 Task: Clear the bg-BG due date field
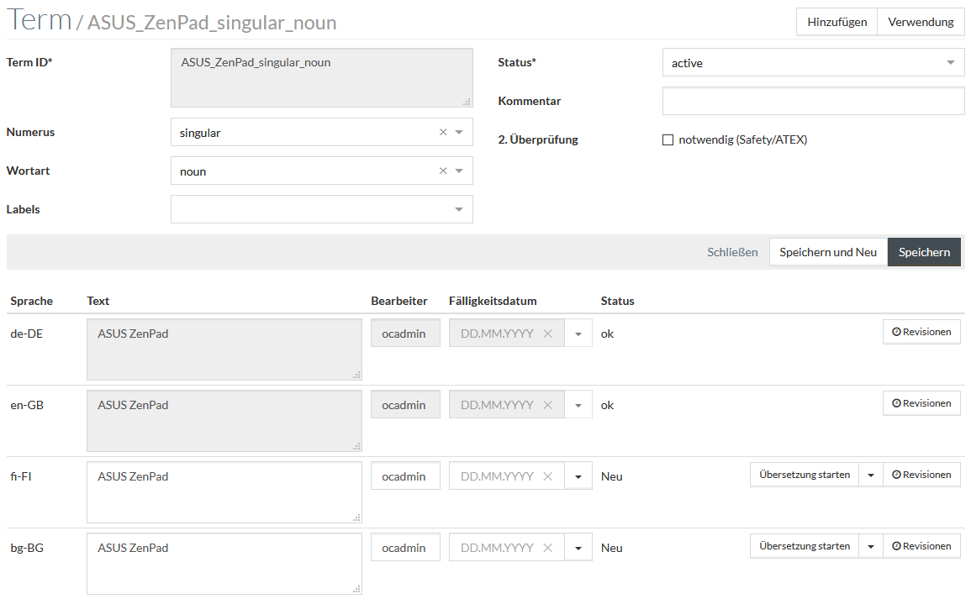click(x=547, y=548)
